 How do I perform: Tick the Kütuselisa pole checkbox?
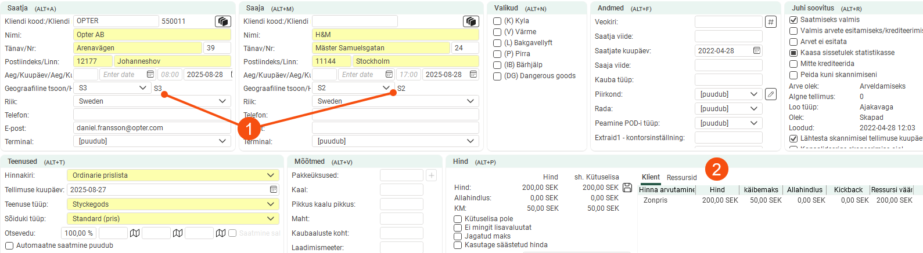coord(458,219)
